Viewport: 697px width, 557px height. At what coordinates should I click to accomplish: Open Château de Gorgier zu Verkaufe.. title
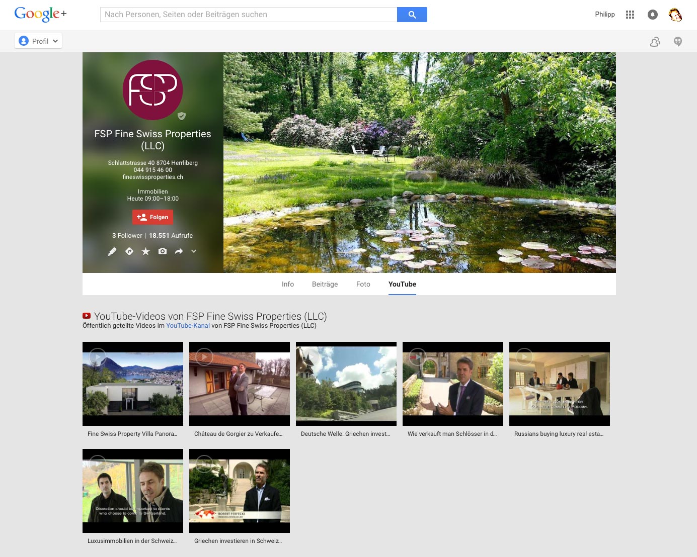click(x=239, y=434)
